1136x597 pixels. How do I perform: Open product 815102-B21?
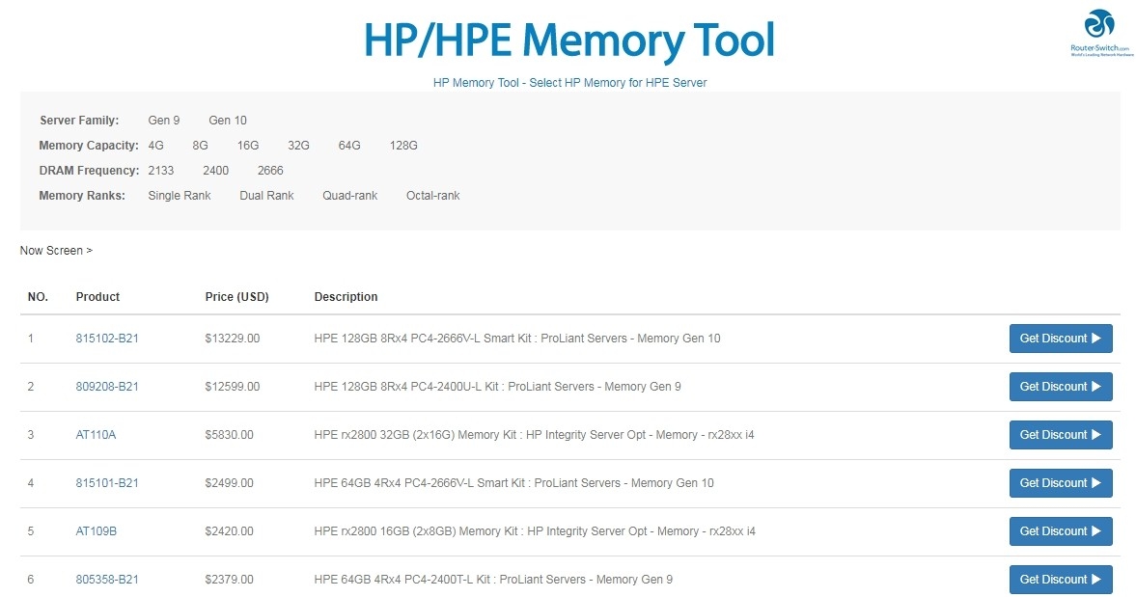pos(107,339)
